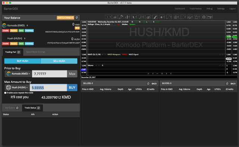Refresh icon on My Orders tab
Screen dimensions: 239x147
(x=18, y=108)
